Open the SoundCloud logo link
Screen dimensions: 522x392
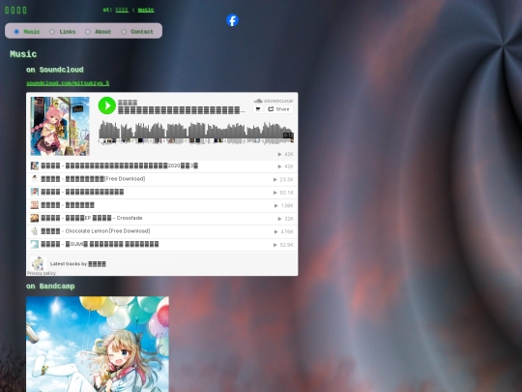tap(274, 101)
